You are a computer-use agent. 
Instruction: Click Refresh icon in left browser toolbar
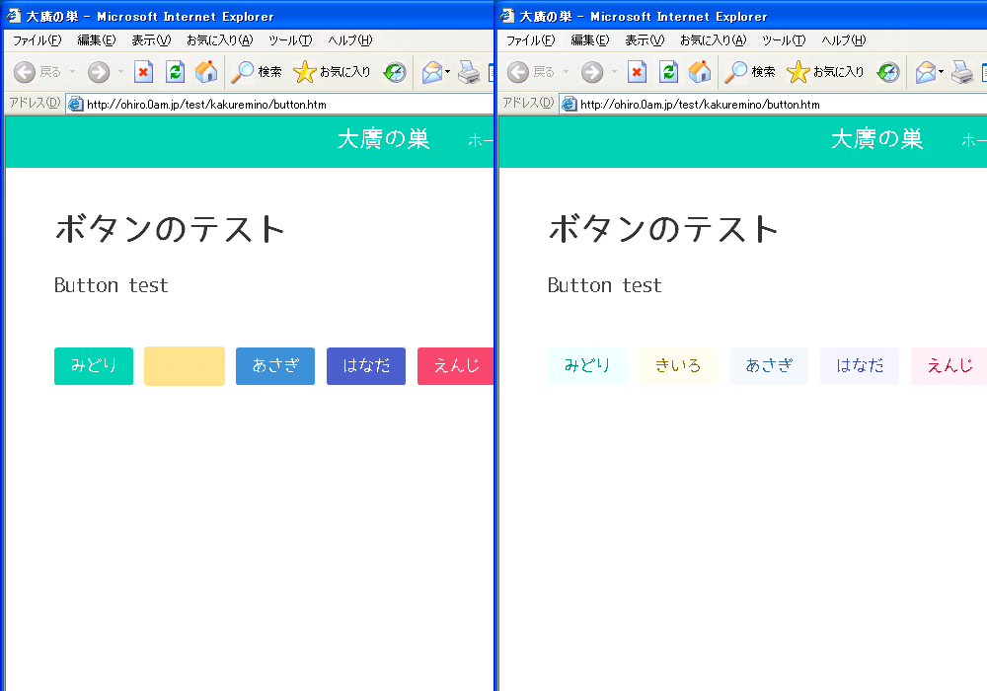[175, 72]
